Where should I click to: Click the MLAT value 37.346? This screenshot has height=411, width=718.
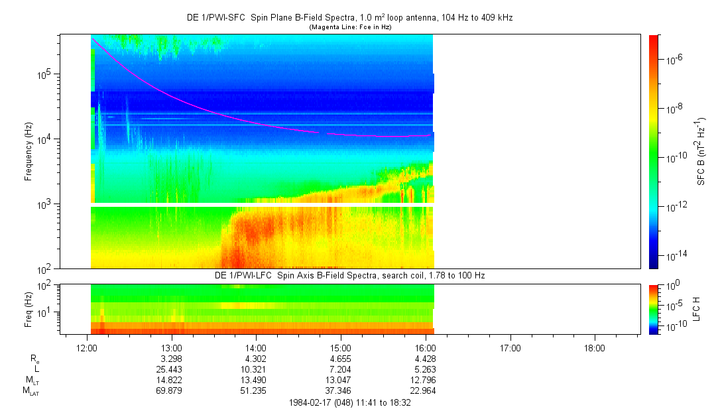[339, 391]
